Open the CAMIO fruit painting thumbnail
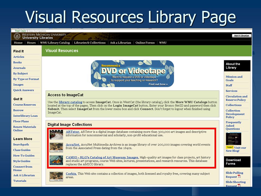The height and width of the screenshot is (196, 261). click(56, 160)
